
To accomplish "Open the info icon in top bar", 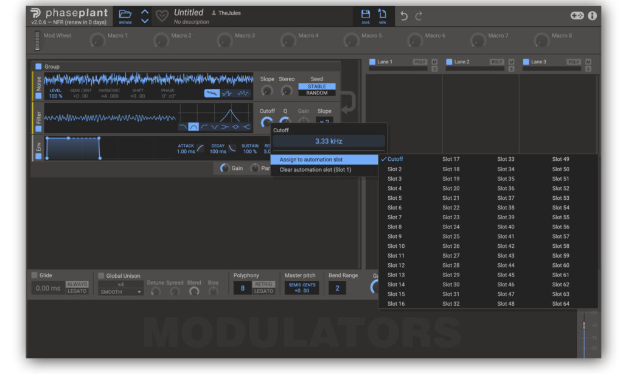I will (592, 15).
